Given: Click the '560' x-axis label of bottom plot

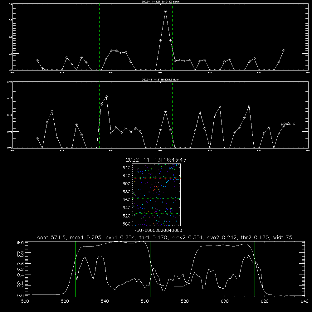Looking at the screenshot, I should pos(145,301).
